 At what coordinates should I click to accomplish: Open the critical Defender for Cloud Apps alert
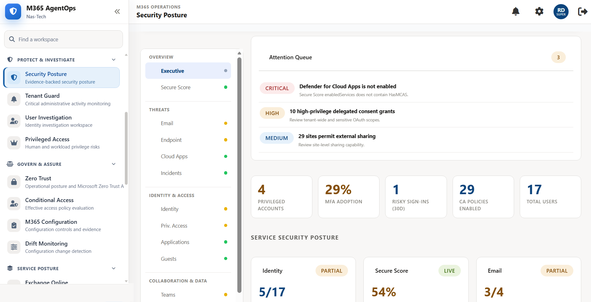(416, 90)
